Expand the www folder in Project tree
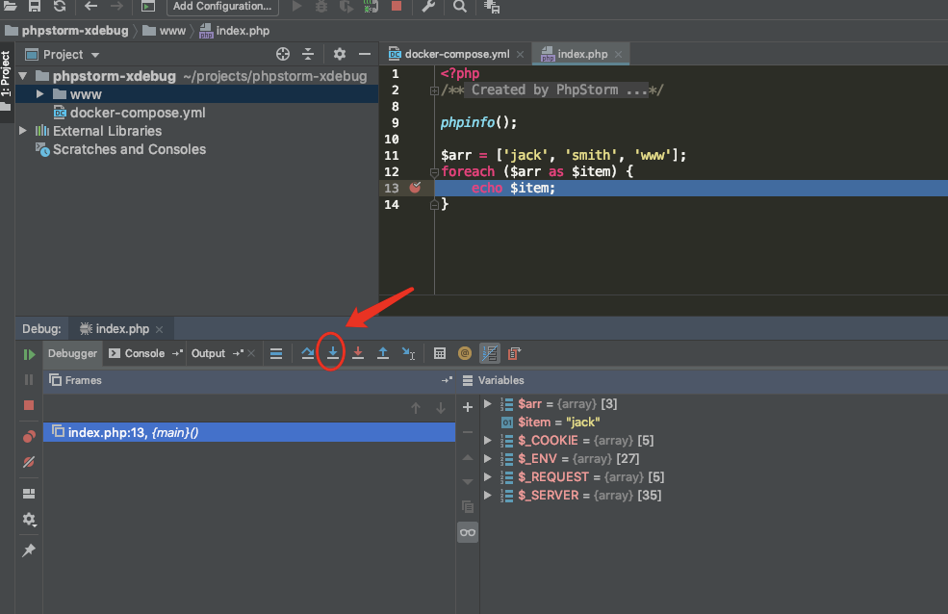The width and height of the screenshot is (948, 614). coord(39,94)
